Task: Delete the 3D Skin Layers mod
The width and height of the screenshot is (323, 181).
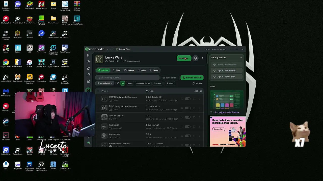Action: [x=194, y=117]
